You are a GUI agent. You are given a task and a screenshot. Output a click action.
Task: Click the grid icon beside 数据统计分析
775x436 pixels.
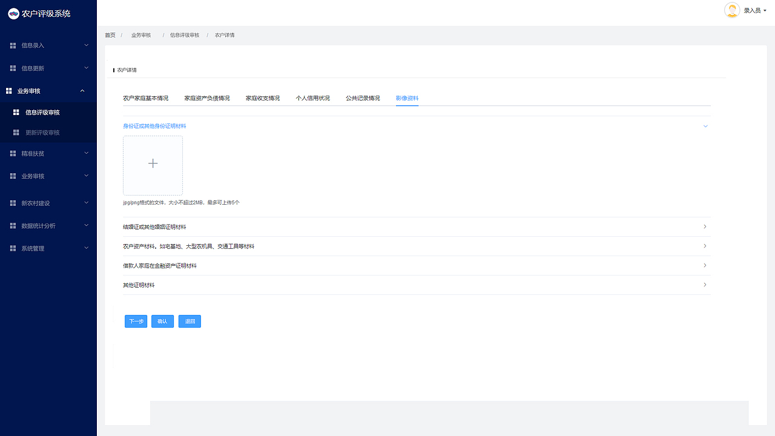click(13, 226)
